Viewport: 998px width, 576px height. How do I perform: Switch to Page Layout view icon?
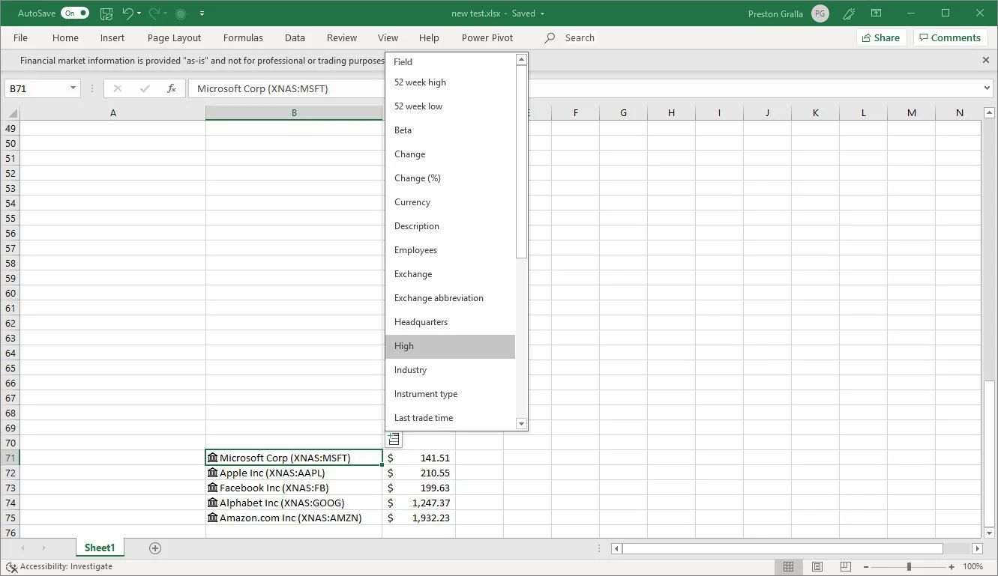817,567
